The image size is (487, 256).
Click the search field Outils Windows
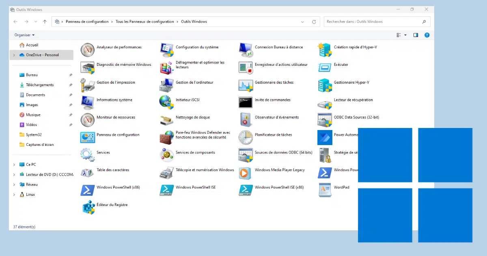[x=377, y=22]
